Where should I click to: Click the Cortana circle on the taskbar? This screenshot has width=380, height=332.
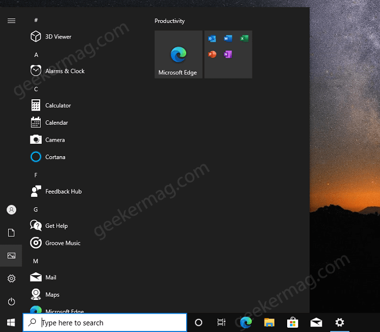pos(199,322)
